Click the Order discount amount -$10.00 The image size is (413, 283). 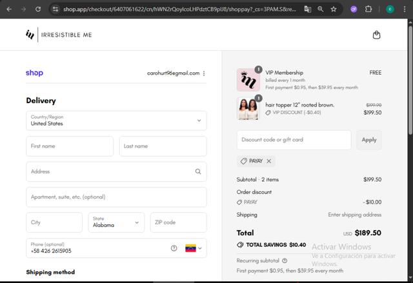click(372, 202)
